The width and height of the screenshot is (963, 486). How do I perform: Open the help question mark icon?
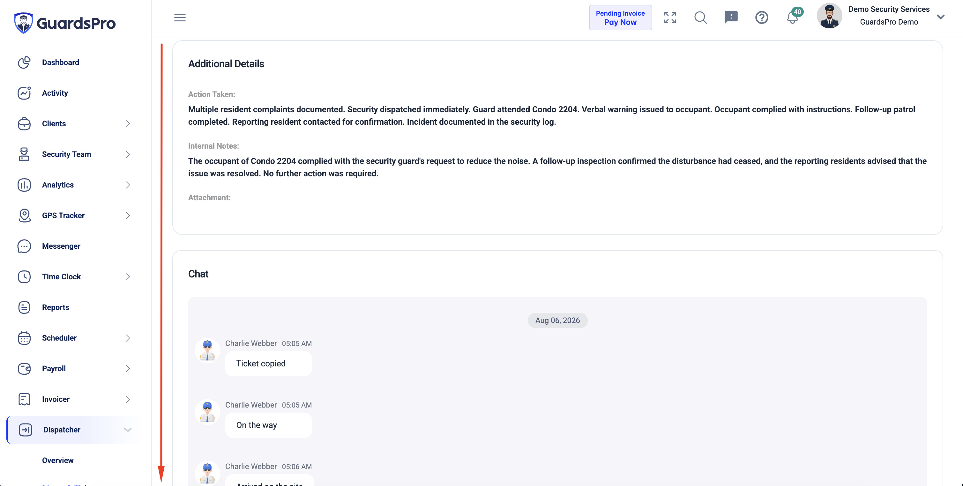pos(762,18)
